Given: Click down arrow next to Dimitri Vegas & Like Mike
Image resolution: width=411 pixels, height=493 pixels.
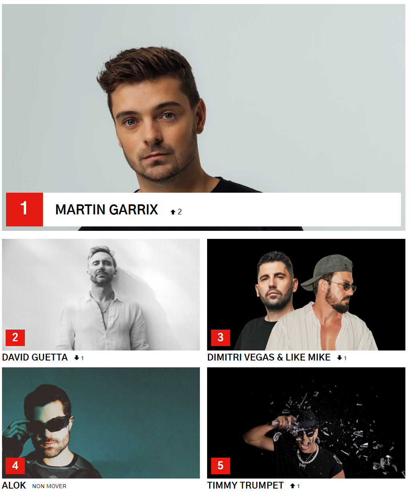Looking at the screenshot, I should 340,358.
